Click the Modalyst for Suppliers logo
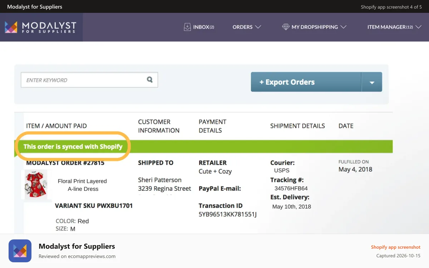Screen dimensions: 429x268 [40, 27]
